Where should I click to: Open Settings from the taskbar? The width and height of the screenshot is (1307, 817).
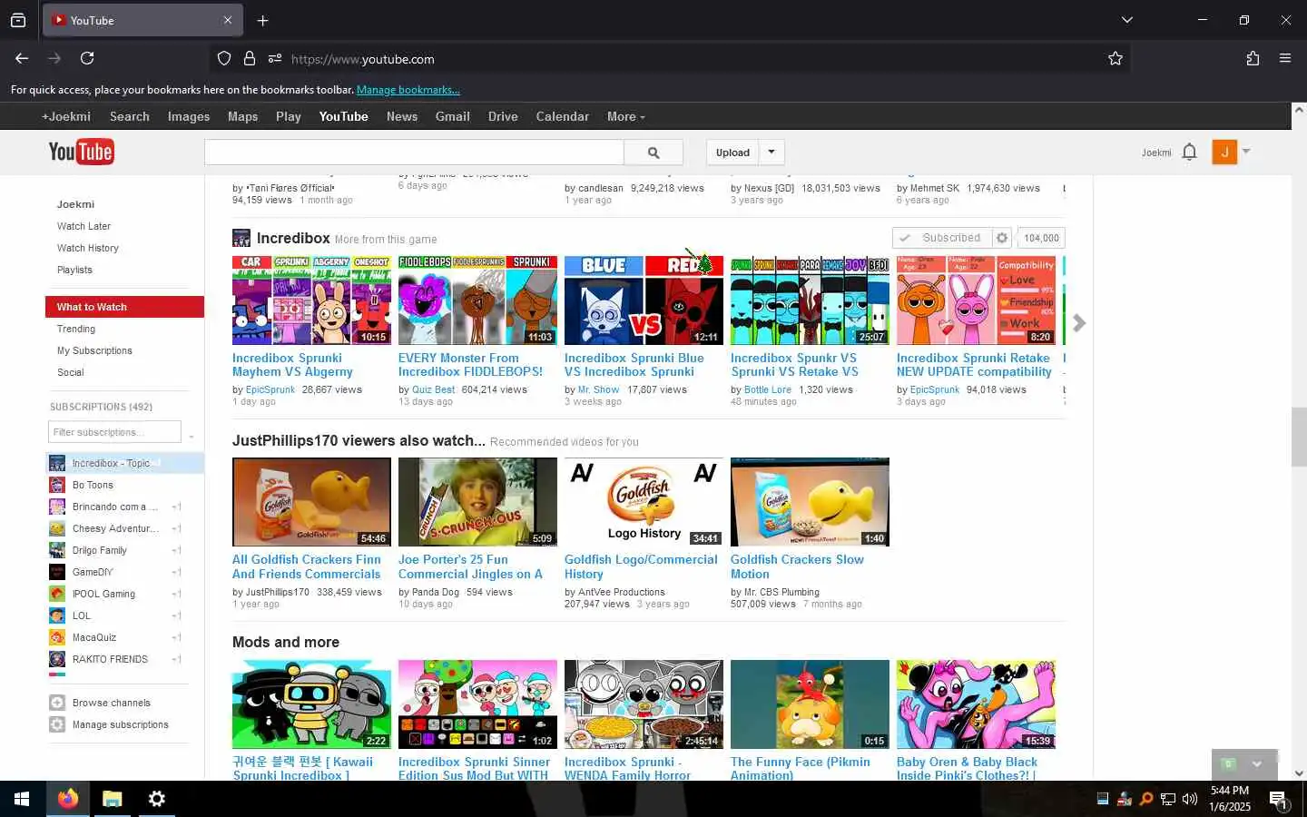click(156, 799)
